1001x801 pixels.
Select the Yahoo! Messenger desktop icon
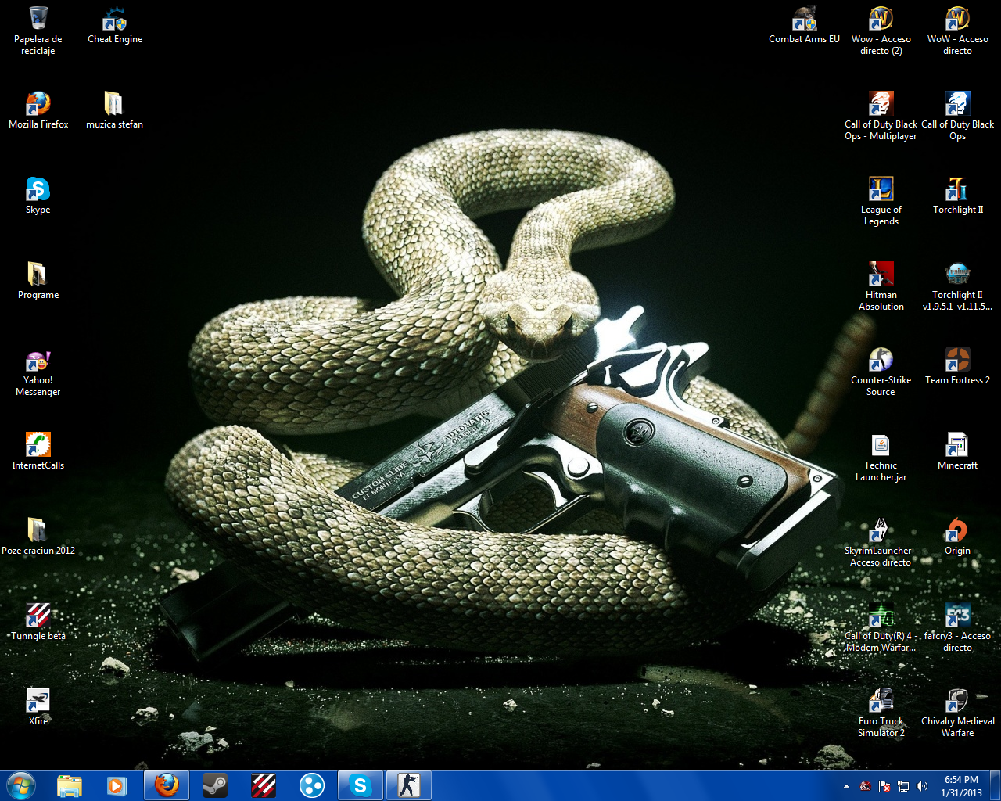point(38,372)
